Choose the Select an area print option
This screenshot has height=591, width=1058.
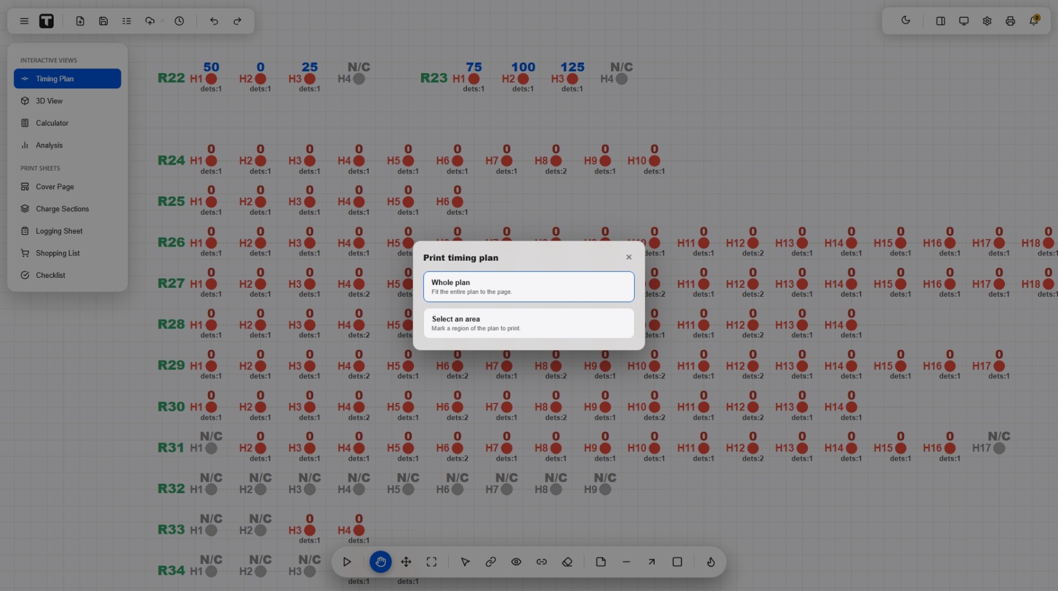(529, 323)
